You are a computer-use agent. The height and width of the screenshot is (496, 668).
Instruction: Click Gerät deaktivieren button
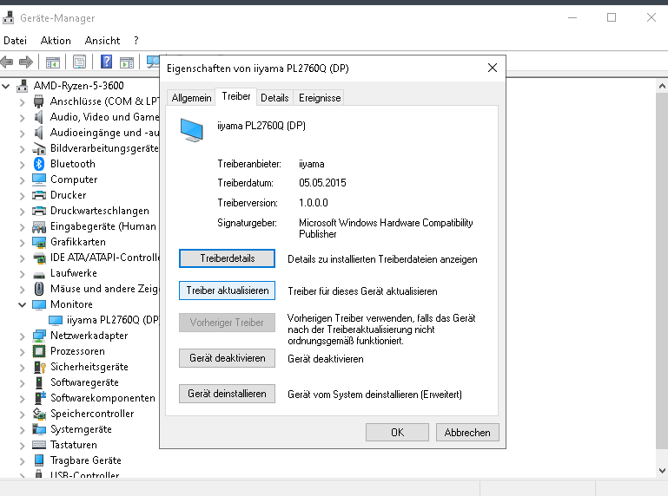[x=227, y=358]
